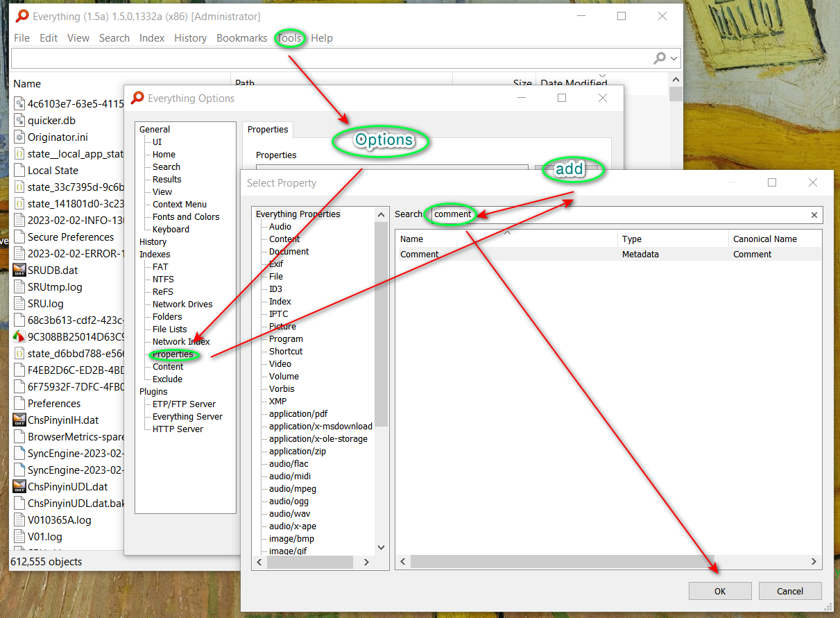Click the Properties tab in Options
The width and height of the screenshot is (840, 618).
[x=268, y=130]
